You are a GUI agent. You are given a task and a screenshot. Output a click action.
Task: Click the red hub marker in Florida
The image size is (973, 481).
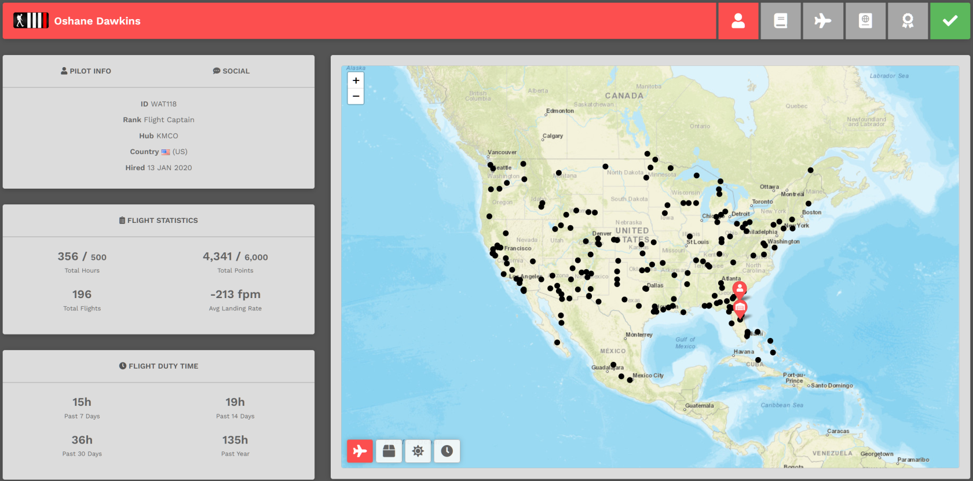[740, 309]
